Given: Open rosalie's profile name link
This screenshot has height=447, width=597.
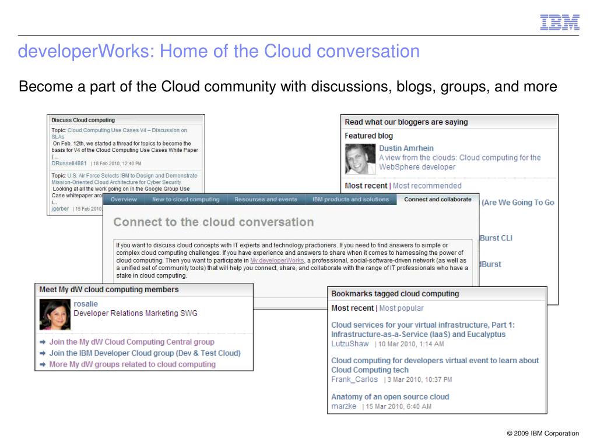Looking at the screenshot, I should click(x=86, y=304).
